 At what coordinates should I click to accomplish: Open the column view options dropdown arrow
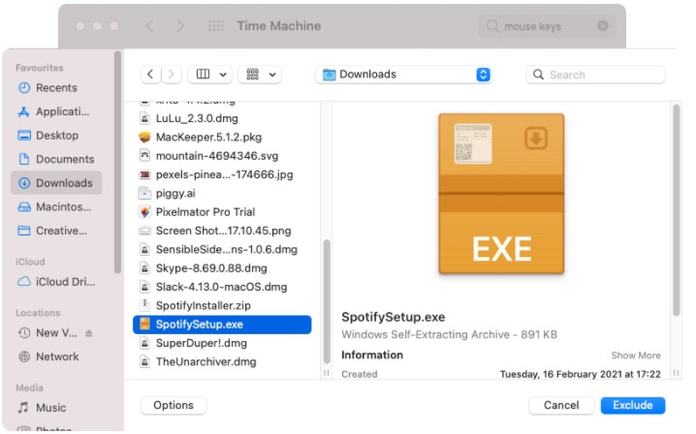pos(223,75)
